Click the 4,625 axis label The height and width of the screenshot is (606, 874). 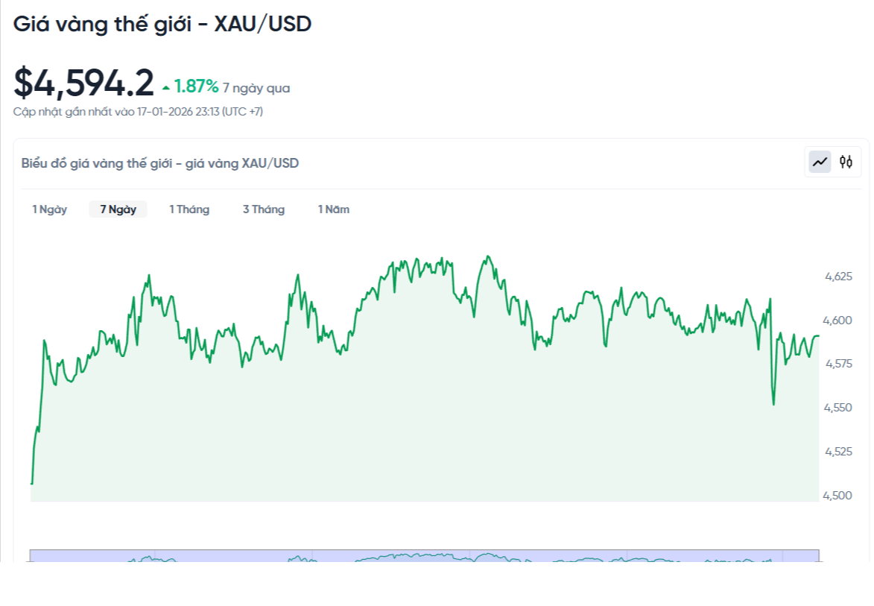tap(838, 276)
